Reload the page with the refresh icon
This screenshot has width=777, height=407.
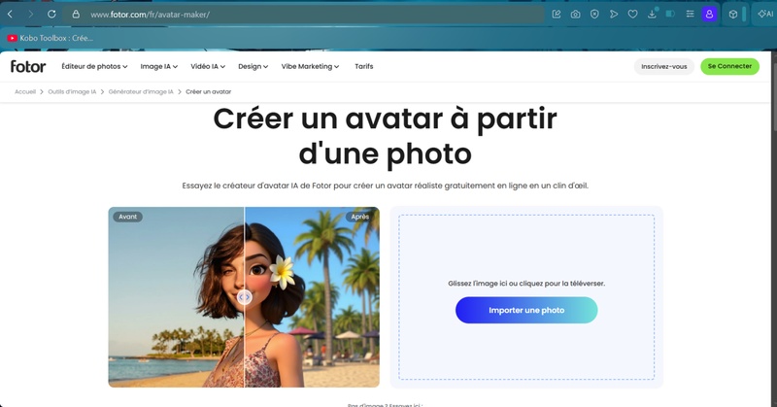point(51,15)
